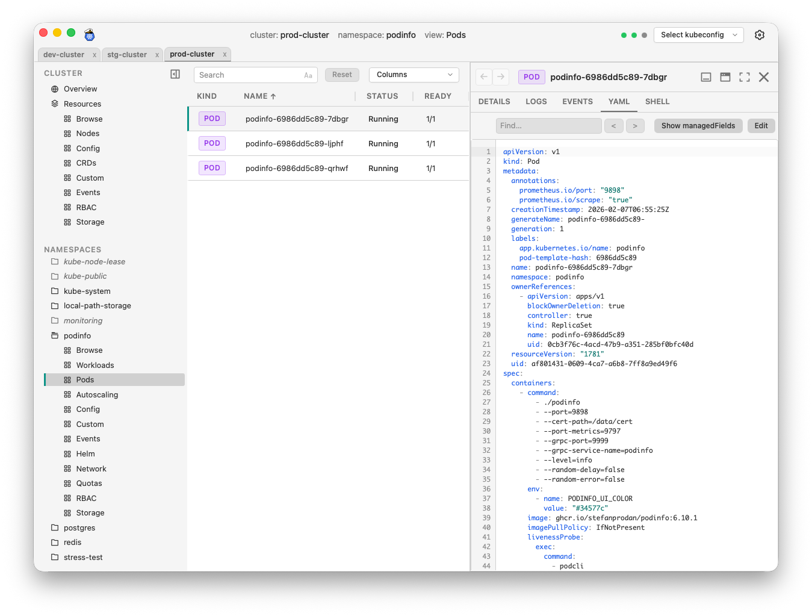Click the POD badge beside podinfo-6986dd5c89-7dbgr
The image size is (812, 616).
212,119
